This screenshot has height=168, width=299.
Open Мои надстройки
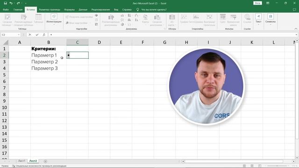[x=78, y=23]
